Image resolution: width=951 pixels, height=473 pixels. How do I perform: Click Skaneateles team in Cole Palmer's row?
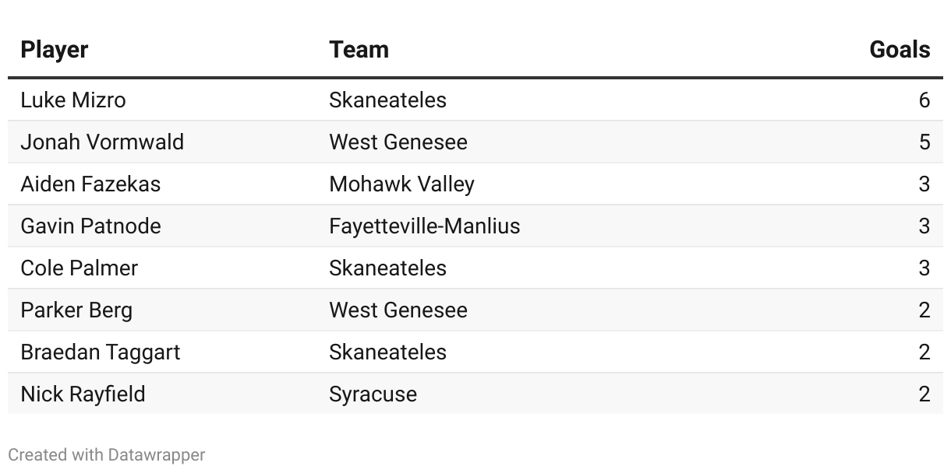pos(387,268)
